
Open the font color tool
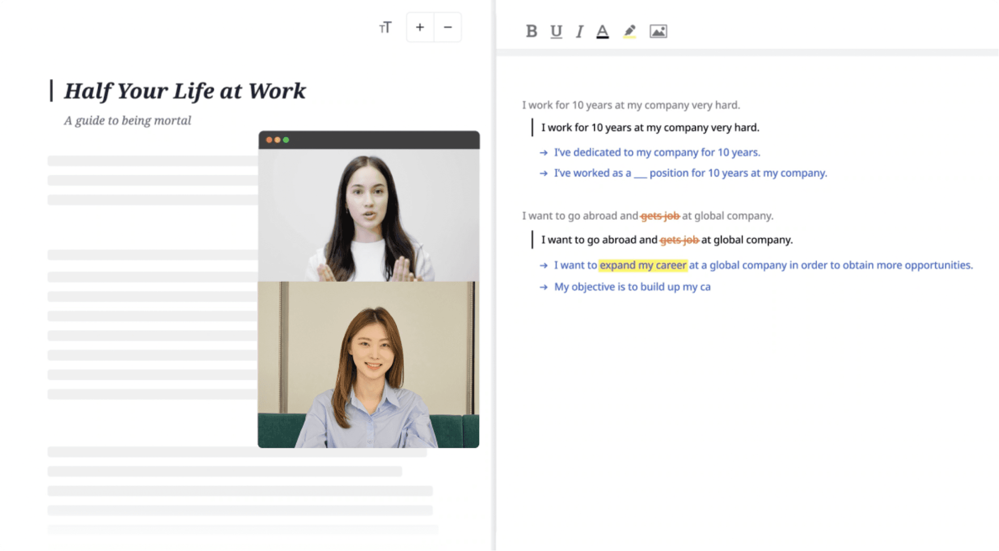click(x=602, y=31)
